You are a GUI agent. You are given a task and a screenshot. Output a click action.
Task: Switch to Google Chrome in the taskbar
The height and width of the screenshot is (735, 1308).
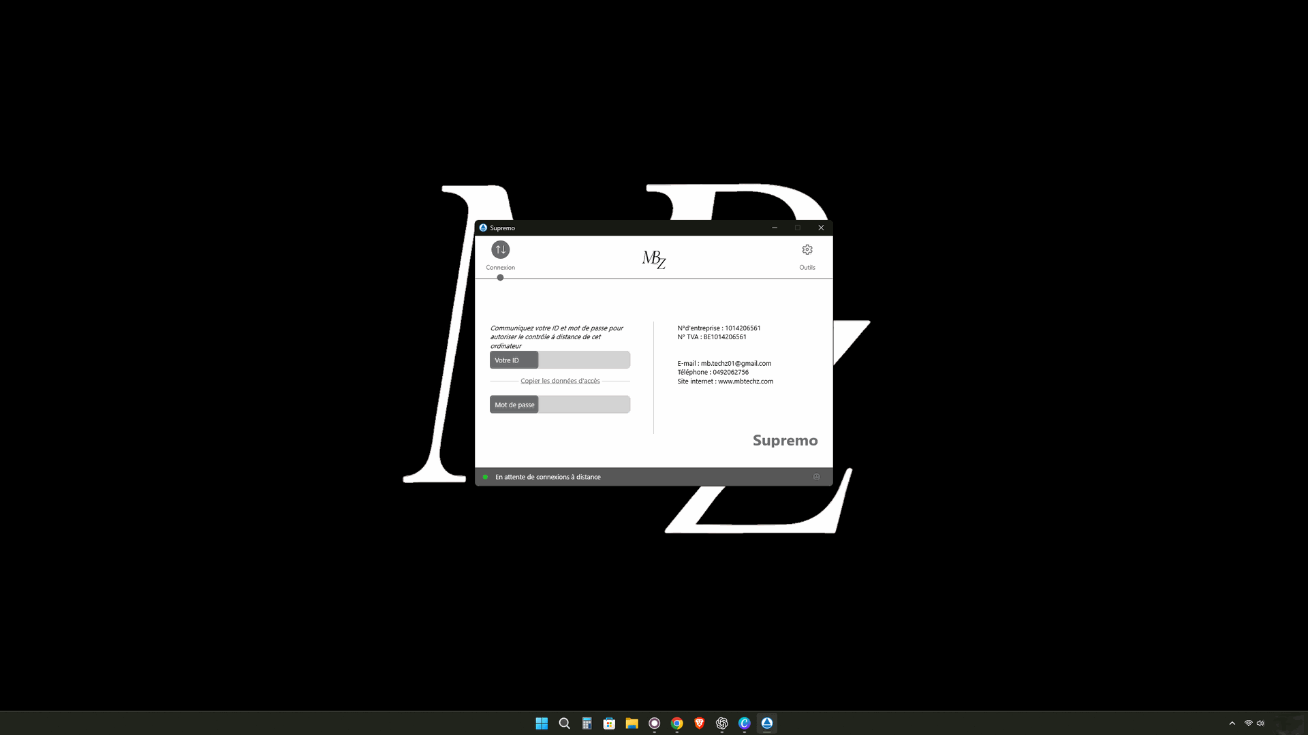point(676,723)
